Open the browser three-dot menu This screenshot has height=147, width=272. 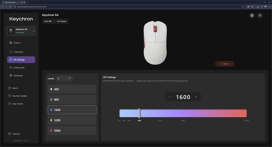coord(269,7)
